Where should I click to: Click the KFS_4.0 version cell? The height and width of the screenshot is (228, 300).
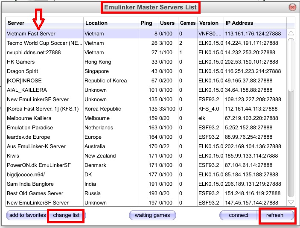pyautogui.click(x=209, y=109)
